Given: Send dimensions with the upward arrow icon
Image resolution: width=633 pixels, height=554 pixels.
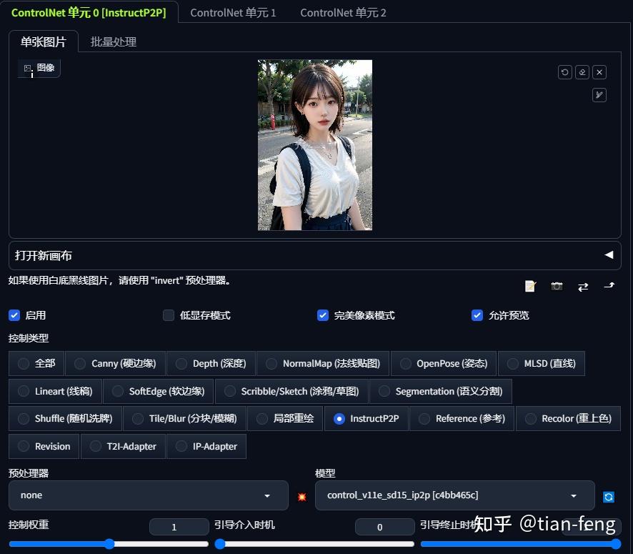Looking at the screenshot, I should [609, 286].
